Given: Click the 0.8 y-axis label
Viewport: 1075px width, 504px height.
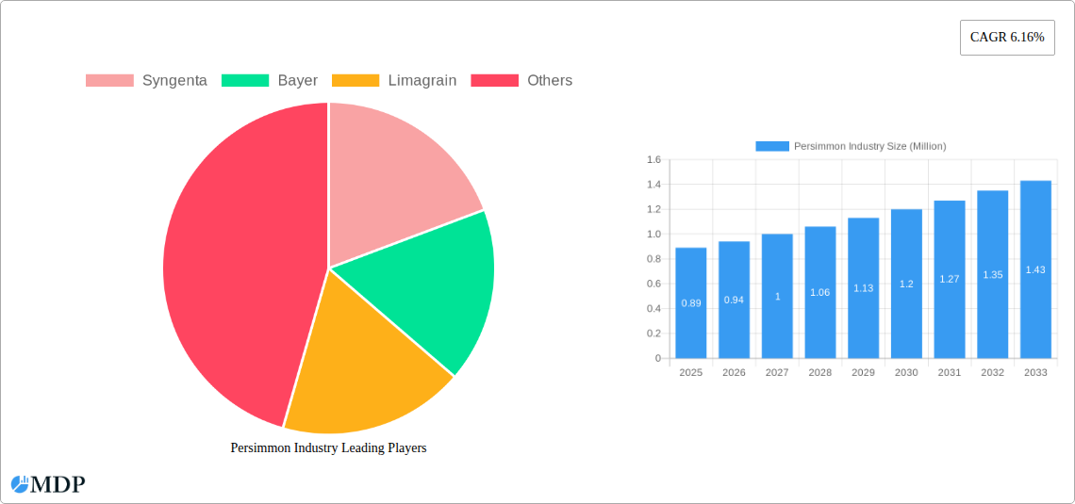Looking at the screenshot, I should tap(654, 259).
